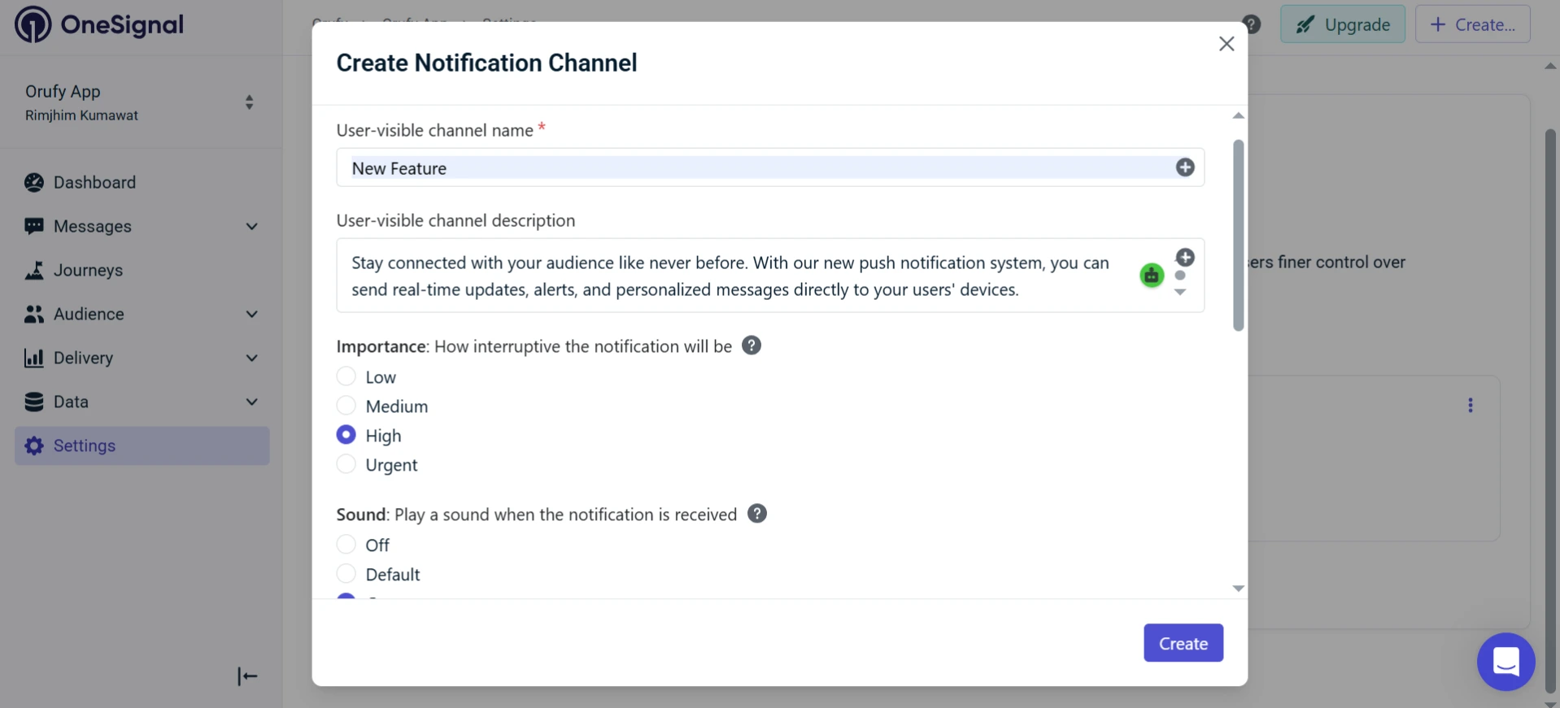The height and width of the screenshot is (708, 1560).
Task: Click plus icon in channel description field
Action: (x=1185, y=257)
